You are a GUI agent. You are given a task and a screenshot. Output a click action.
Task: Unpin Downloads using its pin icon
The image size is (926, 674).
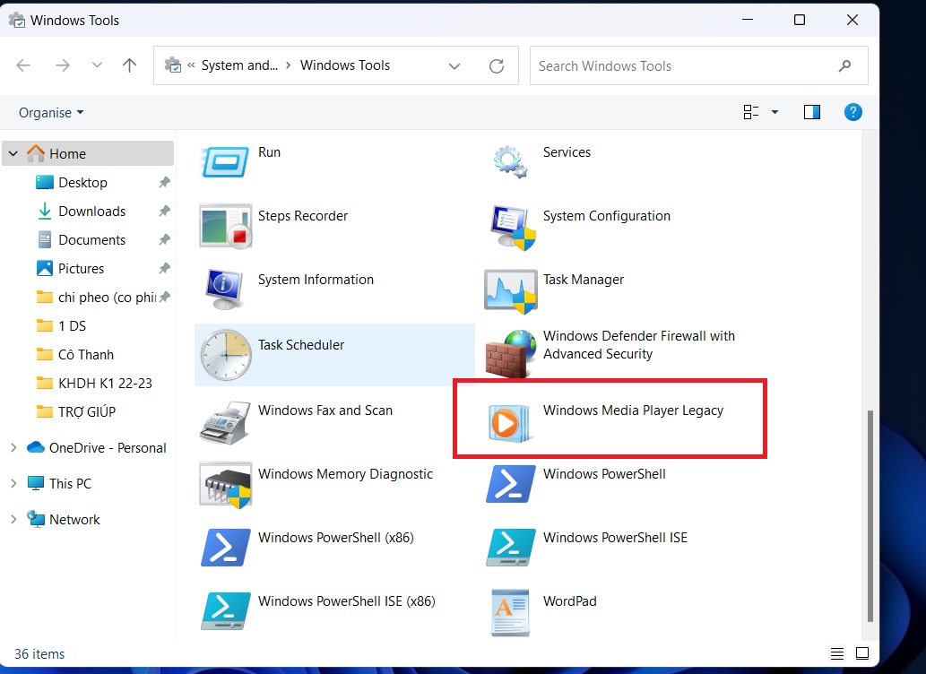click(x=164, y=211)
